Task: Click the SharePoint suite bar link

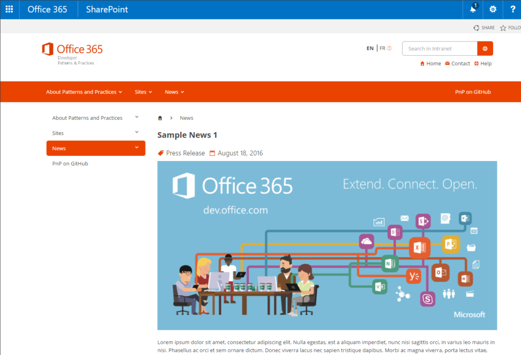Action: (x=107, y=9)
